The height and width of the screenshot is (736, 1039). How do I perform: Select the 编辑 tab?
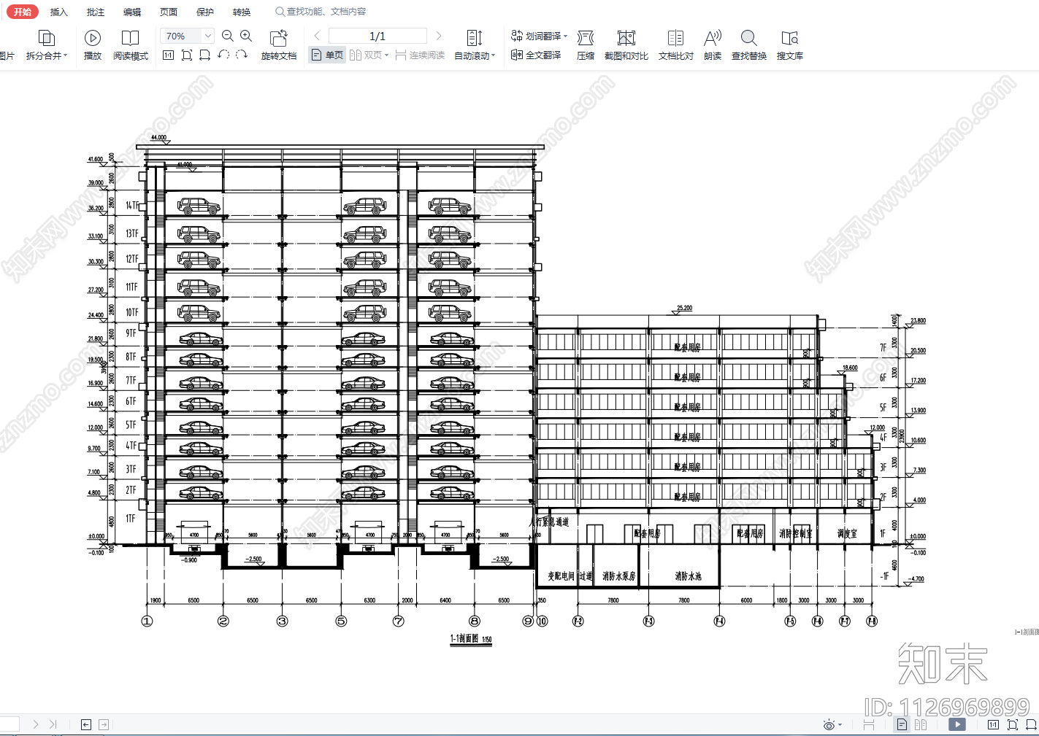pyautogui.click(x=132, y=12)
